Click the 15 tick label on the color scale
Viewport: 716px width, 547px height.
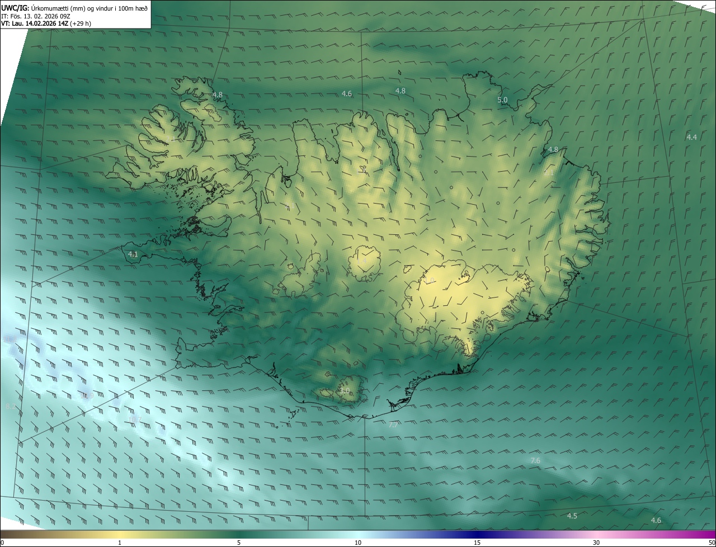click(x=477, y=543)
